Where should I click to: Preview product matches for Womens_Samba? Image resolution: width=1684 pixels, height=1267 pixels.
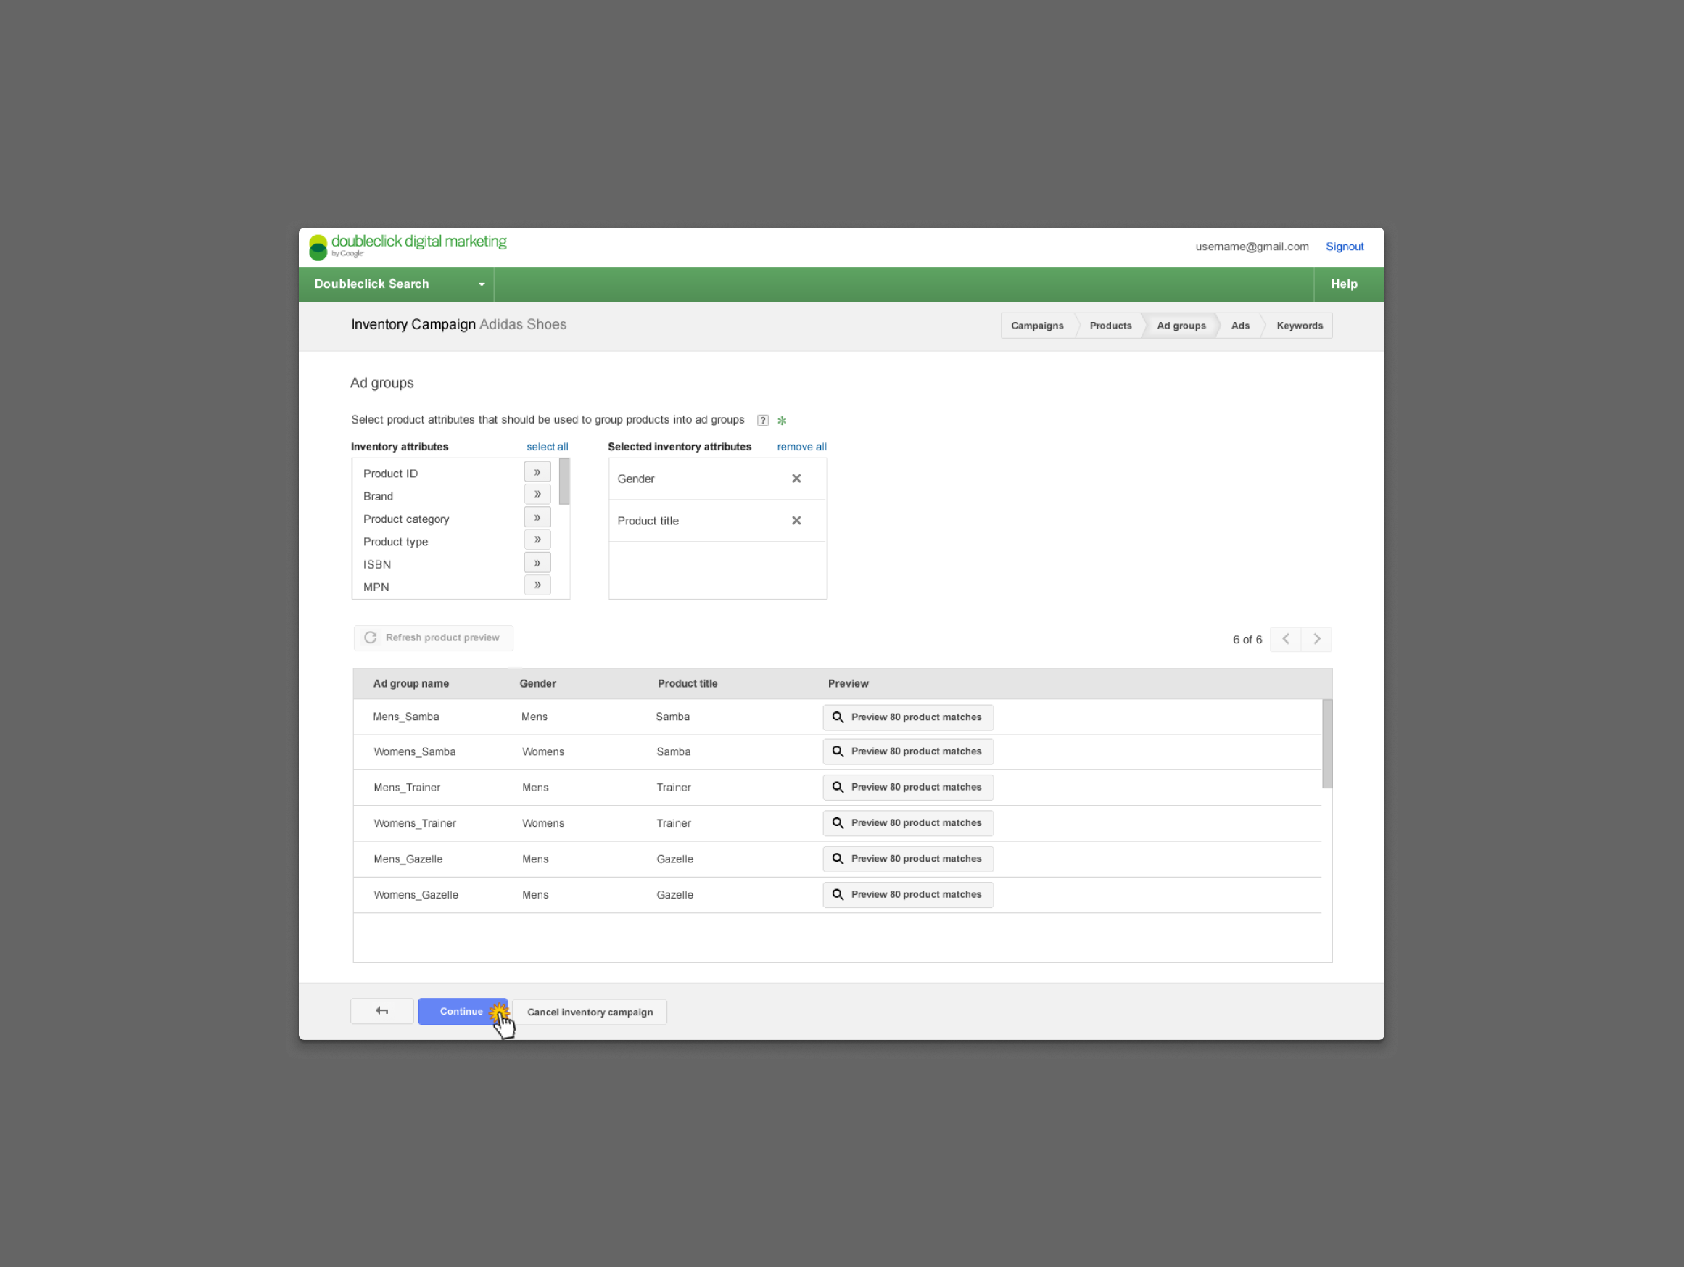coord(907,751)
